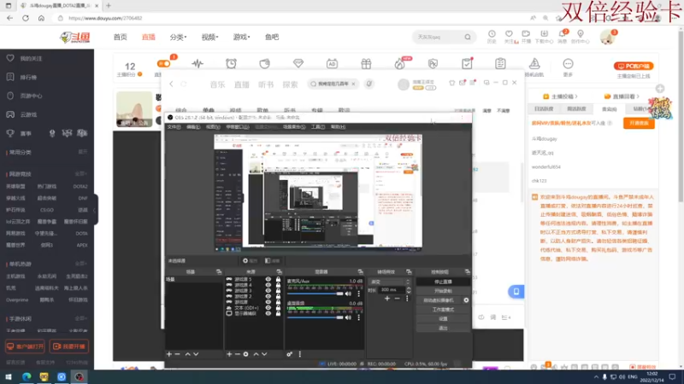This screenshot has width=684, height=384.
Task: Click the AD icon in Douyu toolbar
Action: (x=332, y=64)
